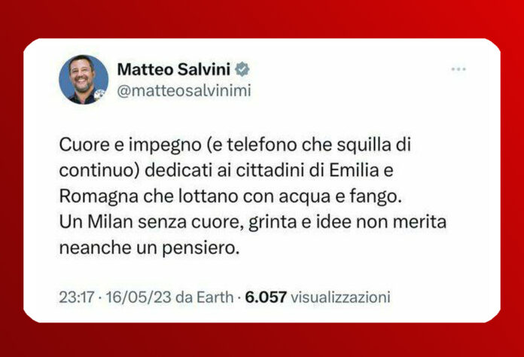The width and height of the screenshot is (524, 357).
Task: Click the word grinta in the tweet
Action: 273,222
